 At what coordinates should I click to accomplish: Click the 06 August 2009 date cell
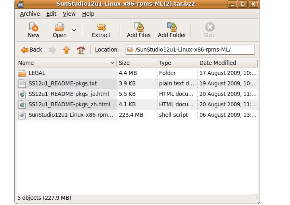pos(228,115)
